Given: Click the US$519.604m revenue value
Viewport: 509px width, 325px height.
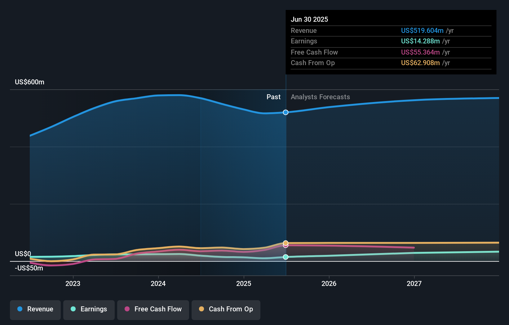Looking at the screenshot, I should 422,30.
